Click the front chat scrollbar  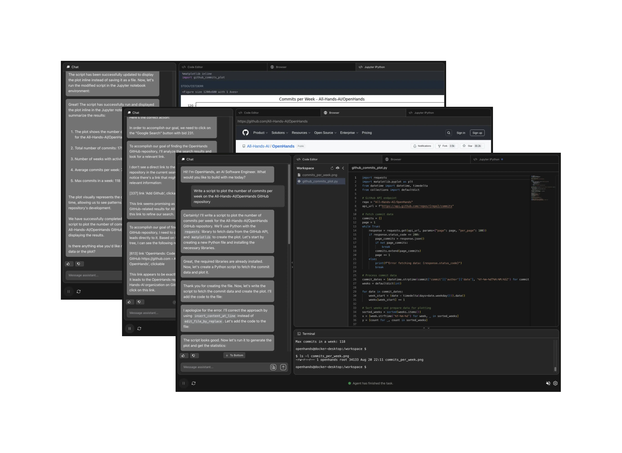(x=289, y=204)
